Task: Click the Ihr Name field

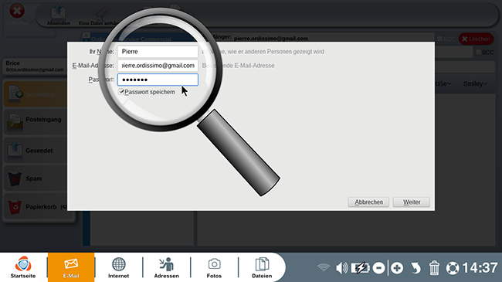Action: (158, 52)
